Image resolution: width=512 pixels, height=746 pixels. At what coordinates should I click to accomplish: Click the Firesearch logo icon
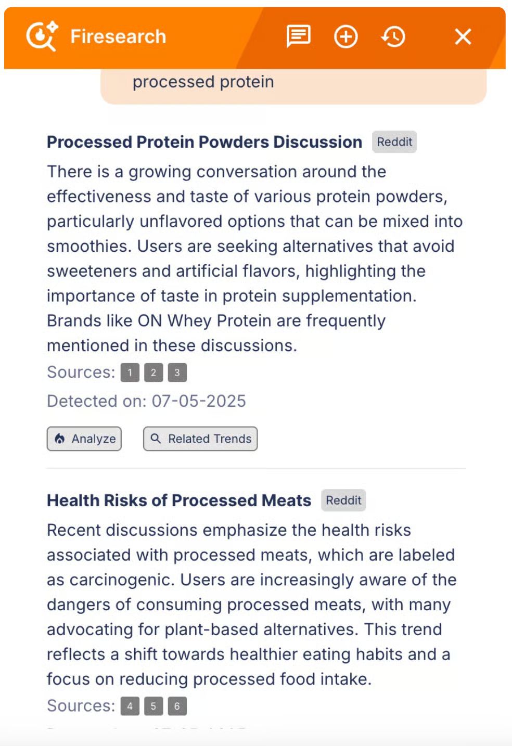pos(42,36)
